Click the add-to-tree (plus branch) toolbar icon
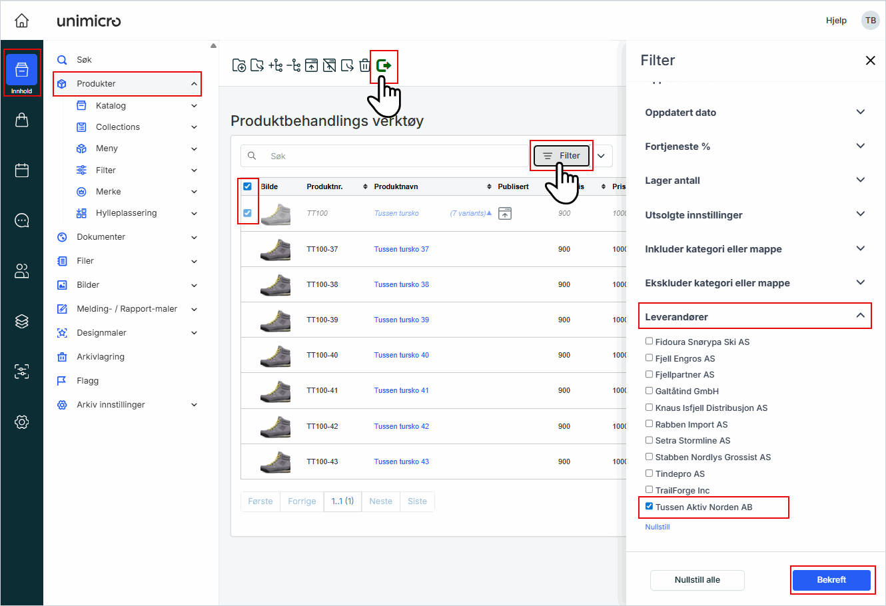Screen dimensions: 886x606 point(276,65)
